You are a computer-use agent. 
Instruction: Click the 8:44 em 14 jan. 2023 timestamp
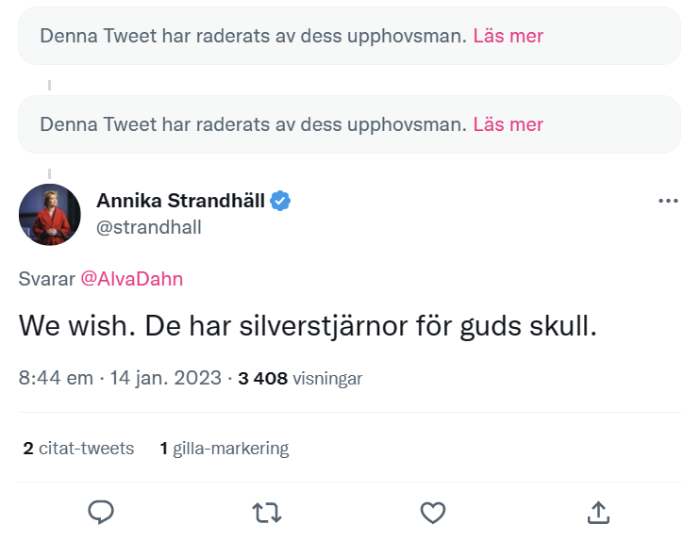point(120,378)
